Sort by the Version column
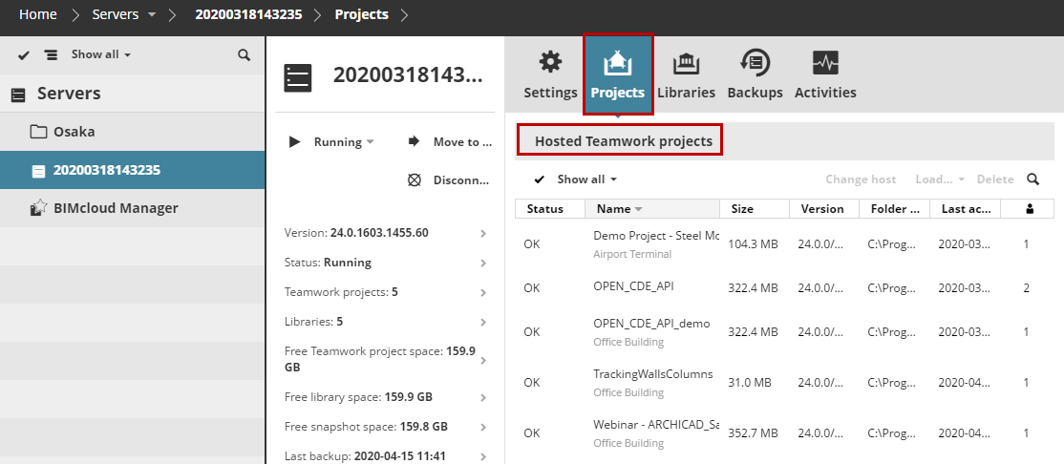1064x464 pixels. click(x=824, y=209)
